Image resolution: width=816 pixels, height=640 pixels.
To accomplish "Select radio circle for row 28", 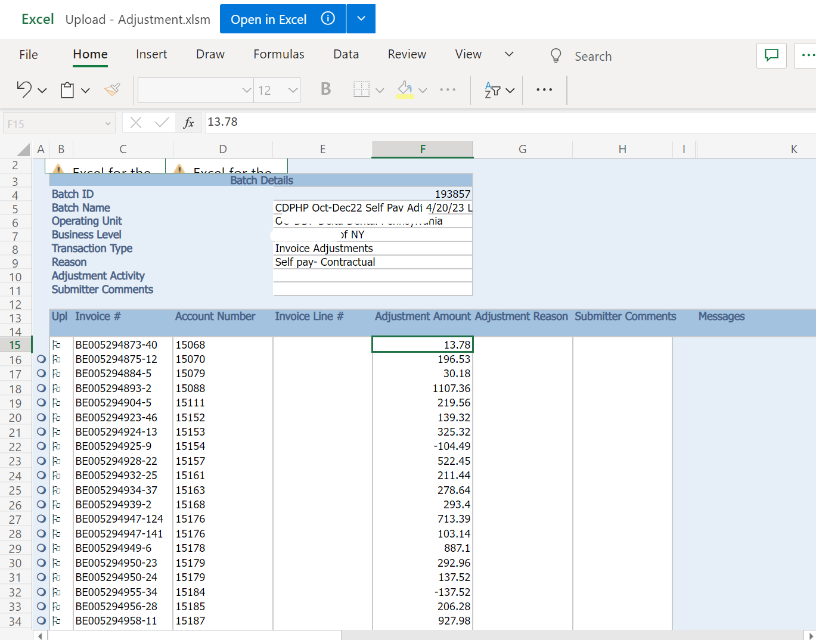I will point(41,533).
